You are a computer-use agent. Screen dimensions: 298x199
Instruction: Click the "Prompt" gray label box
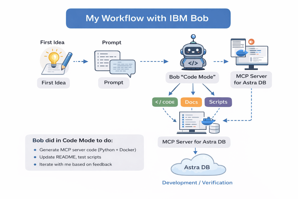click(x=114, y=83)
